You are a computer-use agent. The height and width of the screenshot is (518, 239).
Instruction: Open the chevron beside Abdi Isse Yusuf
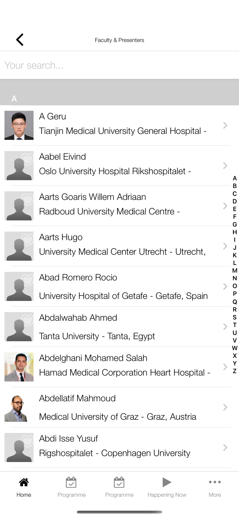[x=225, y=447]
